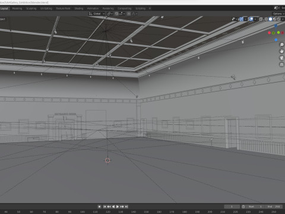Viewport: 285px width, 214px height.
Task: Open the snap element options dropdown
Action: 122,14
